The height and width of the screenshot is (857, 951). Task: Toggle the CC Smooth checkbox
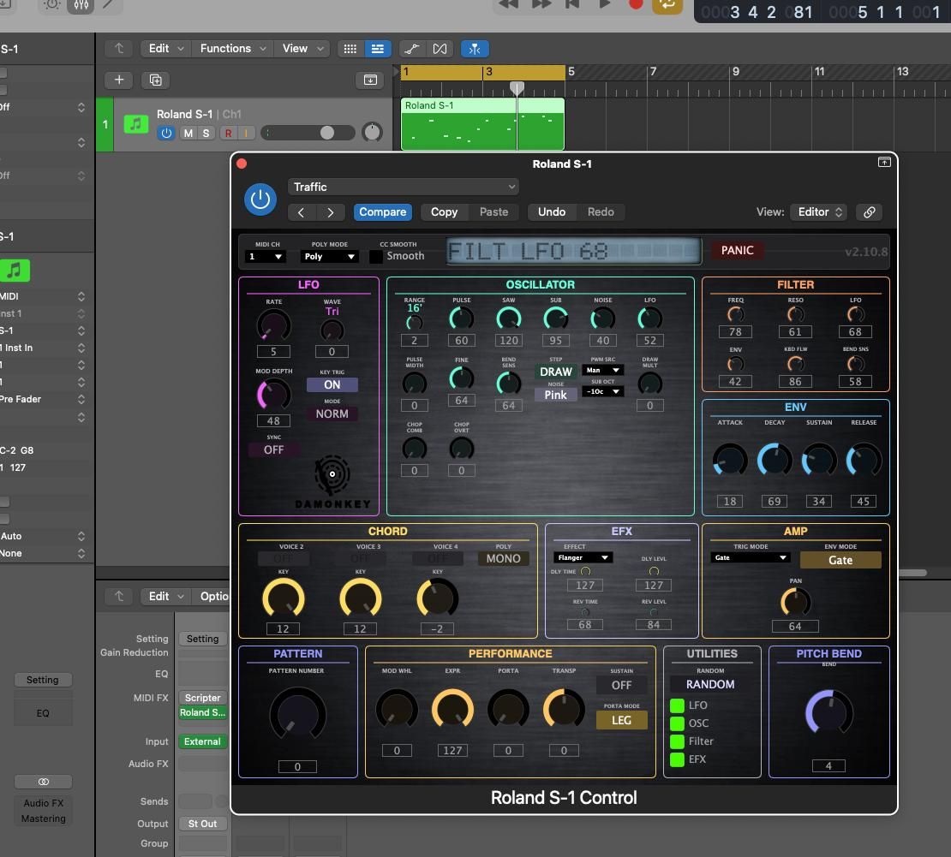(376, 256)
